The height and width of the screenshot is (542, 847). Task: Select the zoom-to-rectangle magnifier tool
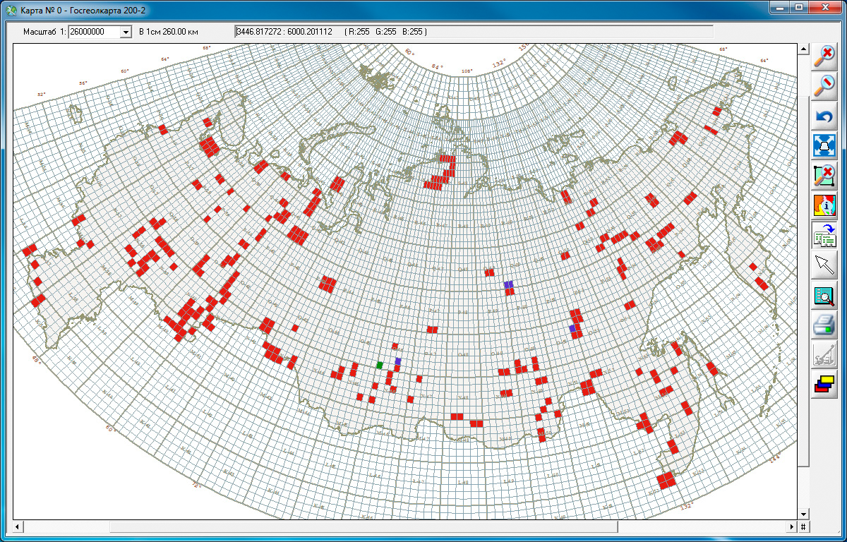824,176
